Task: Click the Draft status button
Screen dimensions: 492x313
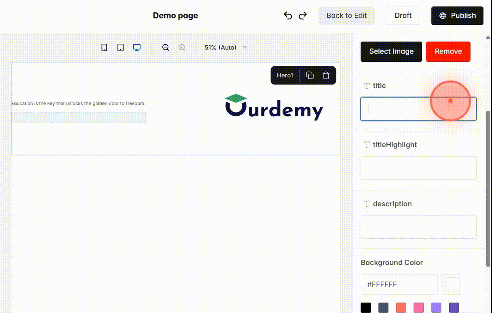Action: click(x=403, y=15)
